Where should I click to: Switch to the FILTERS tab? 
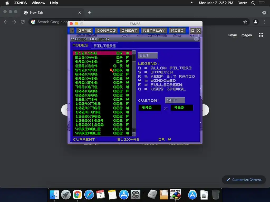105,46
